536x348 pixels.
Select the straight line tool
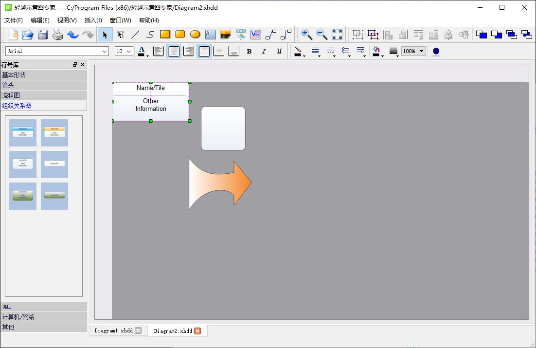(135, 35)
